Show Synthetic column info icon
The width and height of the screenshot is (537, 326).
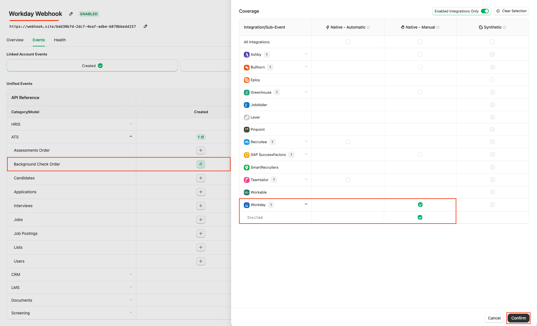click(x=505, y=27)
